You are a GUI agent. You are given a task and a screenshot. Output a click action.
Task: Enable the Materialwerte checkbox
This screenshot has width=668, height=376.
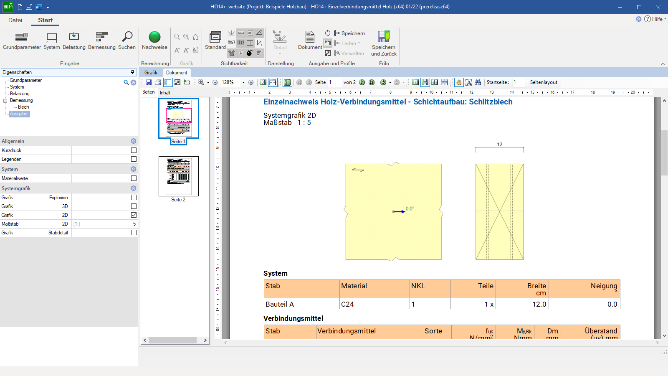[134, 178]
